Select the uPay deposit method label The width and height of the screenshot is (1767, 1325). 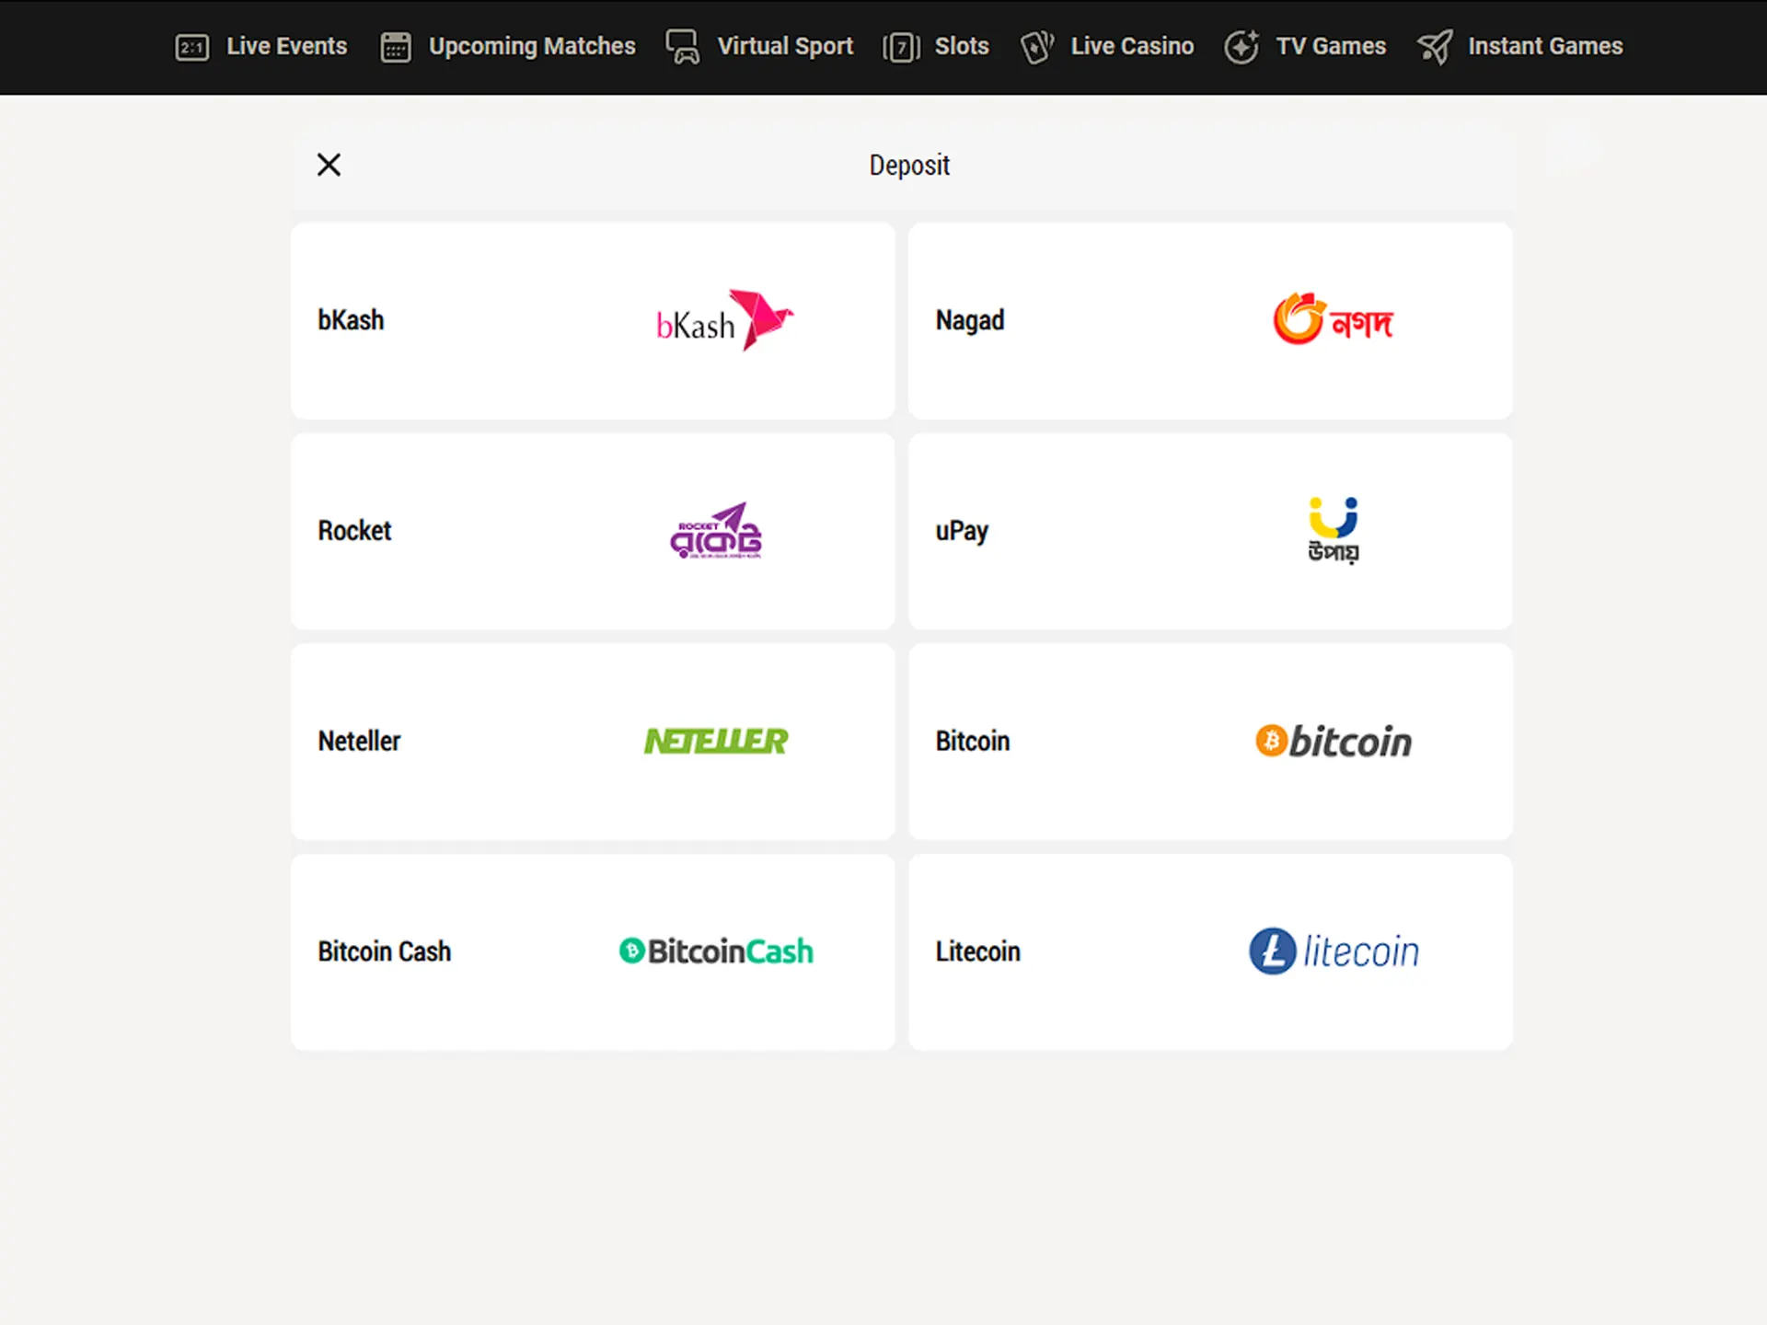click(962, 532)
